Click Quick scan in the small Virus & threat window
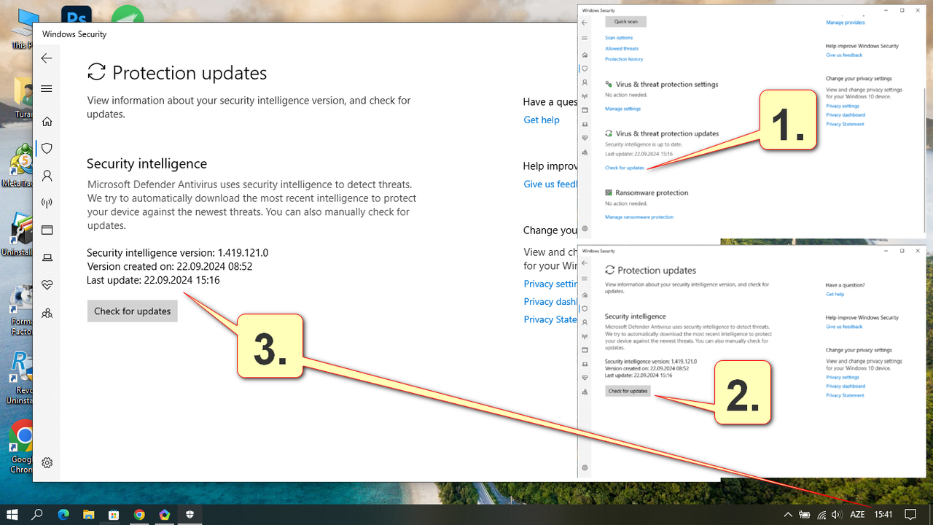Image resolution: width=933 pixels, height=525 pixels. [x=625, y=21]
